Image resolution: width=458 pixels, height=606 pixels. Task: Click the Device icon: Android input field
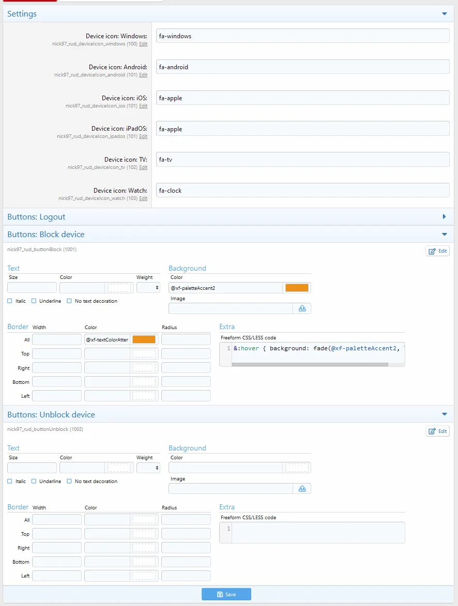[302, 67]
